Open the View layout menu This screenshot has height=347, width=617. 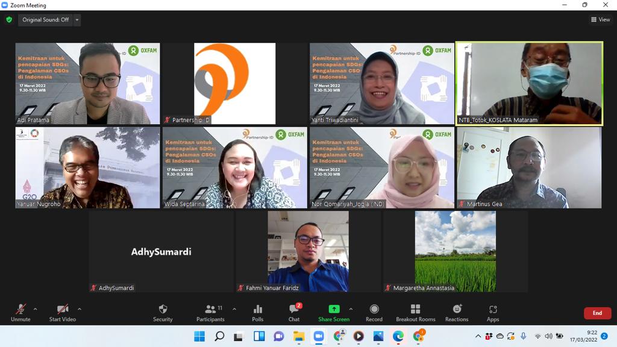pyautogui.click(x=601, y=20)
